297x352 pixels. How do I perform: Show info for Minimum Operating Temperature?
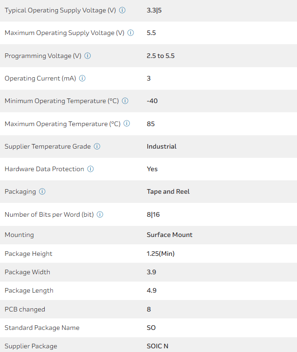[x=125, y=101]
